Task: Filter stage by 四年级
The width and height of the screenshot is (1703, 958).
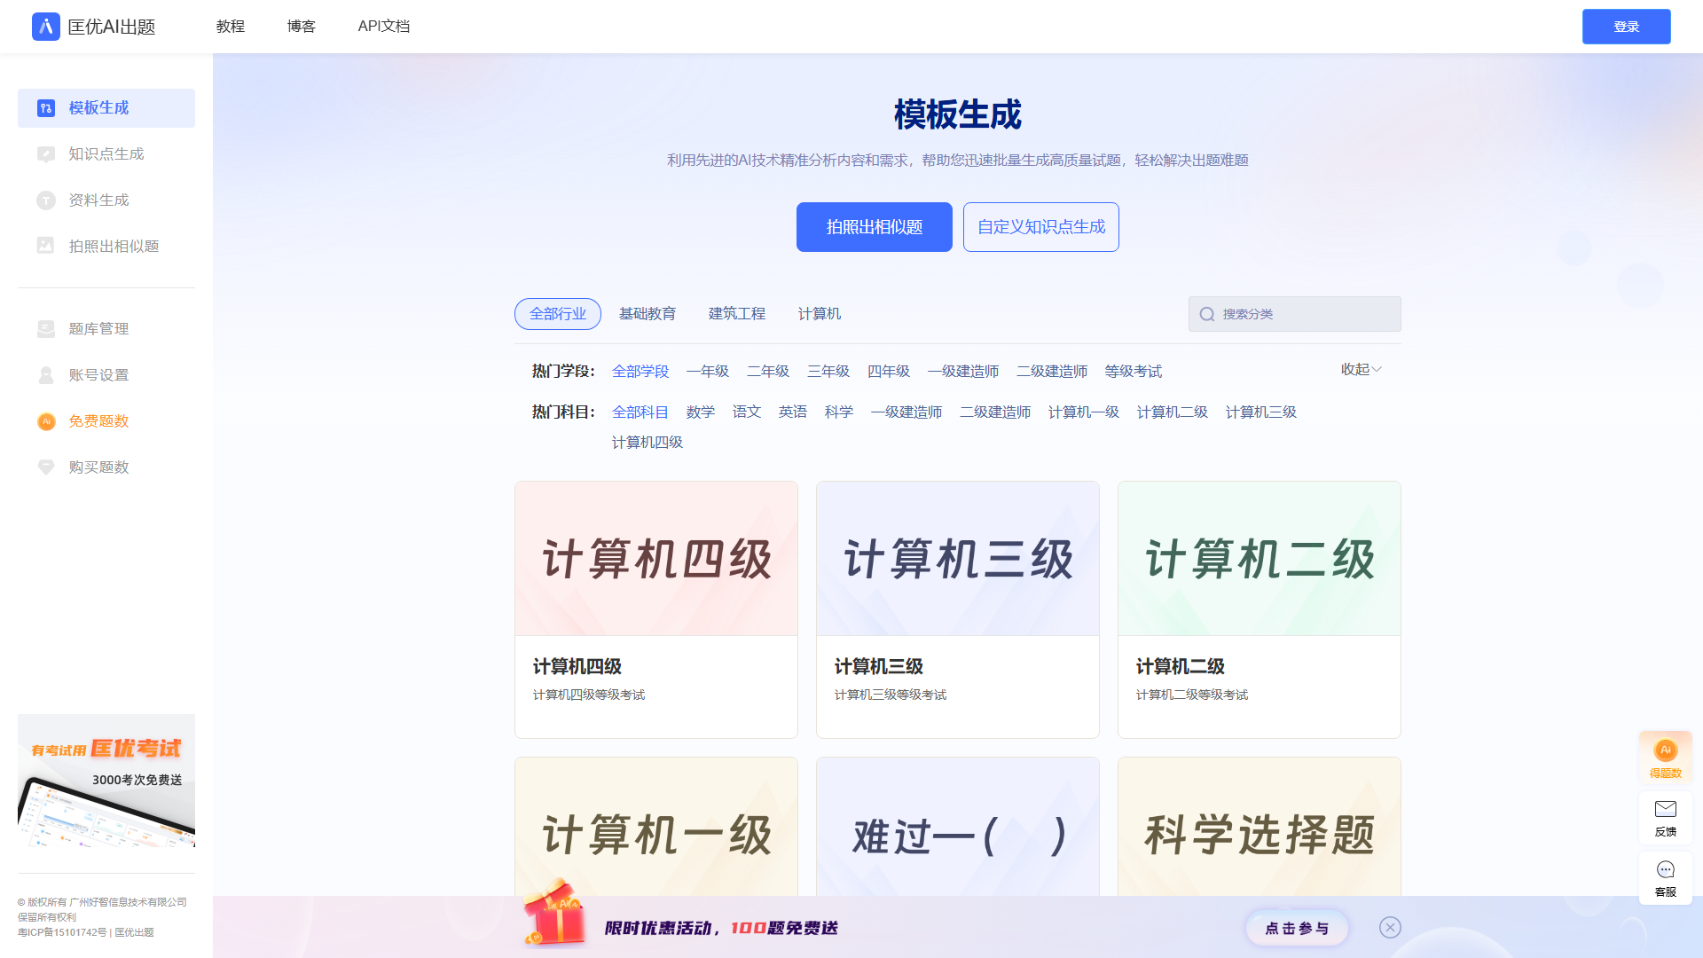Action: (x=889, y=372)
